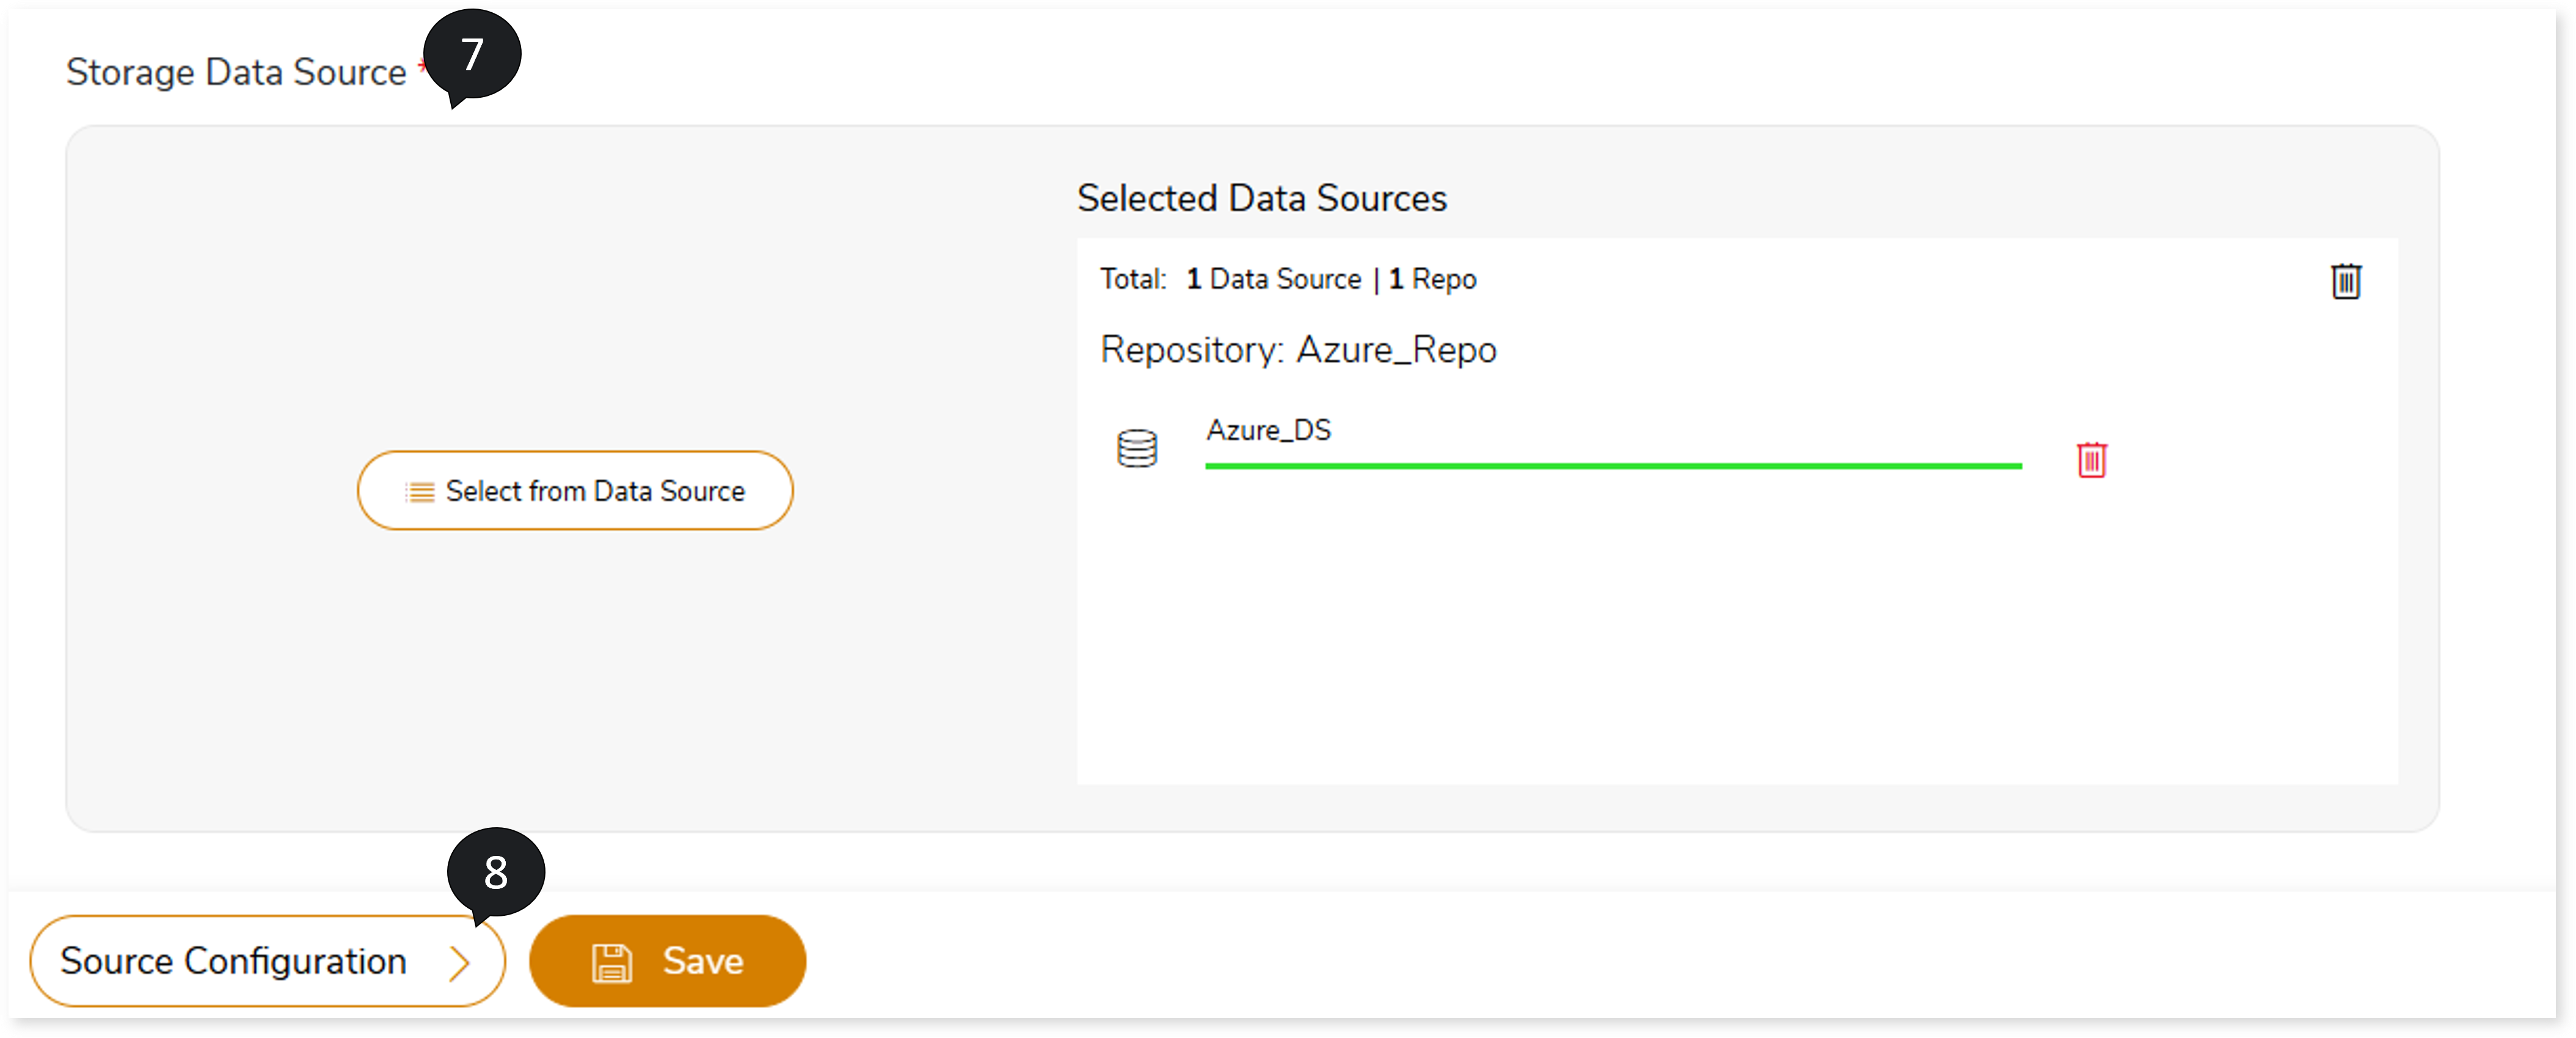
Task: Remove Azure_DS using the red trash icon
Action: [x=2091, y=460]
